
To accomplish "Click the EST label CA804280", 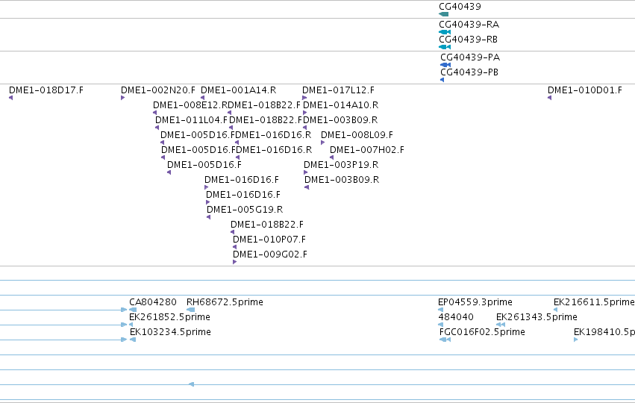I will (153, 302).
